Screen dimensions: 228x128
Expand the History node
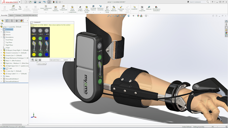[x=1, y=32]
